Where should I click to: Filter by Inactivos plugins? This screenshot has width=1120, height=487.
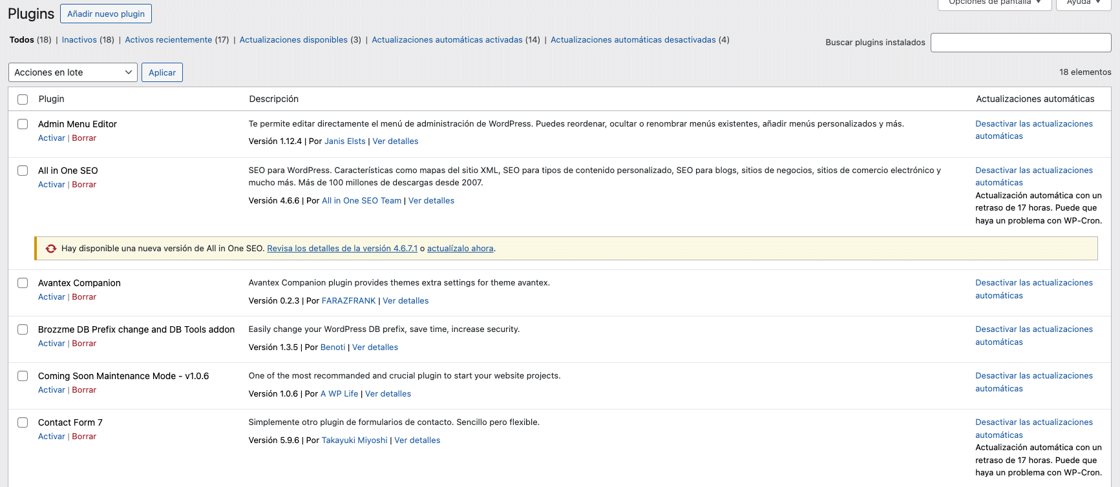coord(79,40)
